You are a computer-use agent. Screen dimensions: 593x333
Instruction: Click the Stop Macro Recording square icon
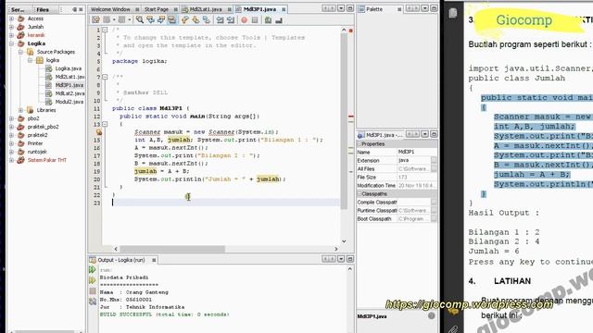tap(255, 19)
